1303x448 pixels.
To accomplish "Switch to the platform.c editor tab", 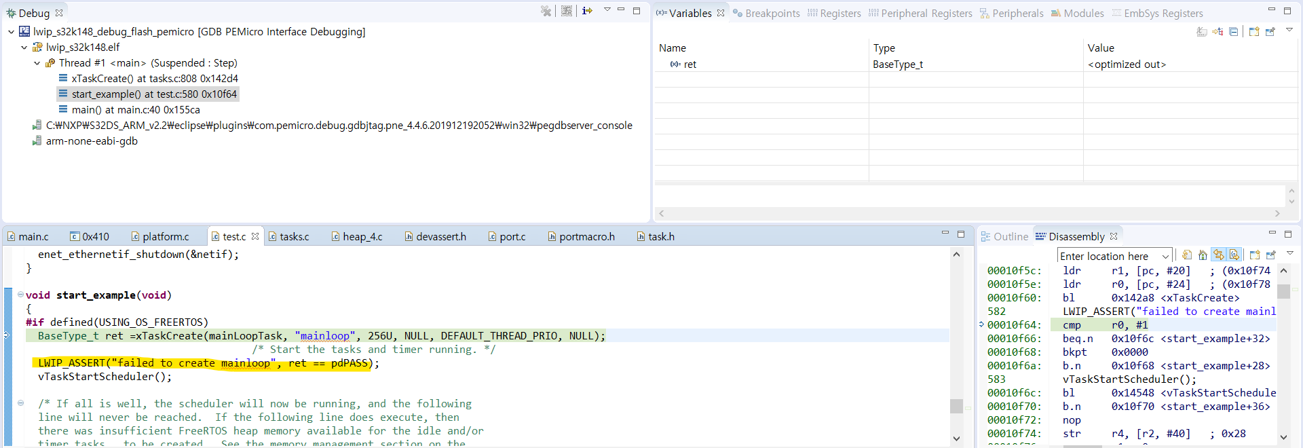I will tap(160, 237).
